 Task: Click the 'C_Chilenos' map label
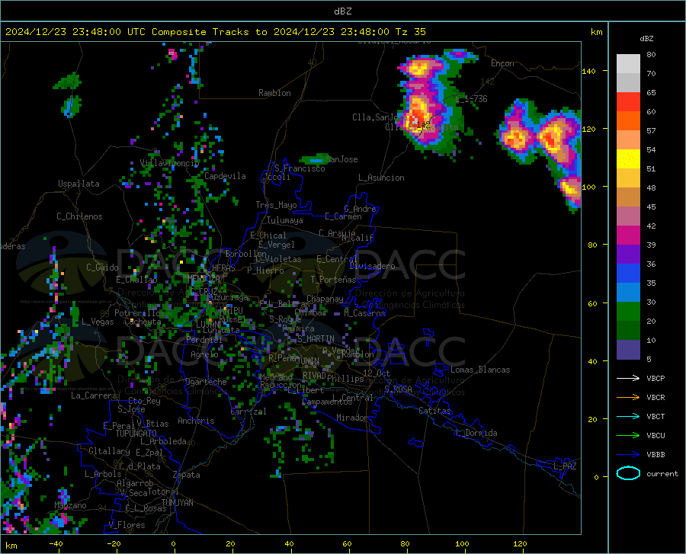[79, 216]
